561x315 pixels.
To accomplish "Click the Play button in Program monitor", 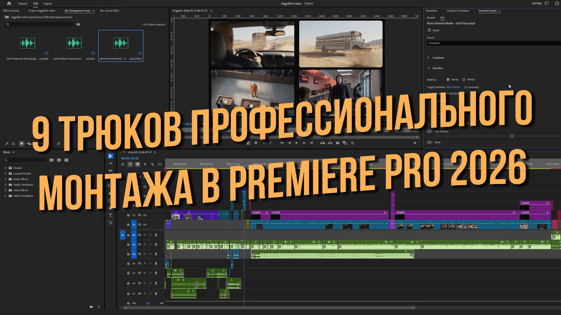I will coord(297,143).
